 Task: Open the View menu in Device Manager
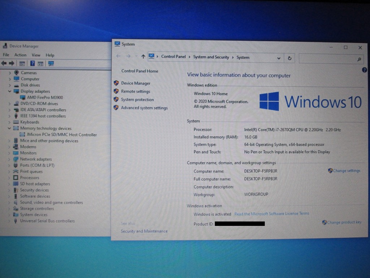[36, 55]
